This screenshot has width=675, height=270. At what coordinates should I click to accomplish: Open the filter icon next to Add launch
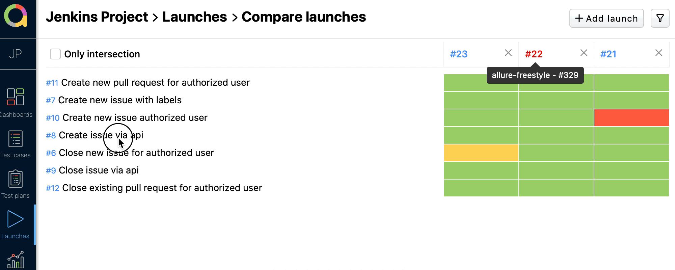click(x=660, y=19)
